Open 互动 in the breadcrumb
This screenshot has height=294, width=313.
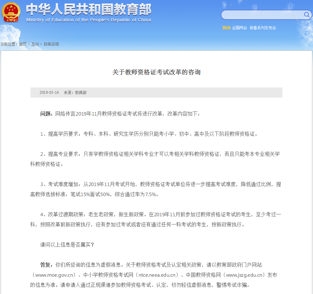[x=35, y=44]
